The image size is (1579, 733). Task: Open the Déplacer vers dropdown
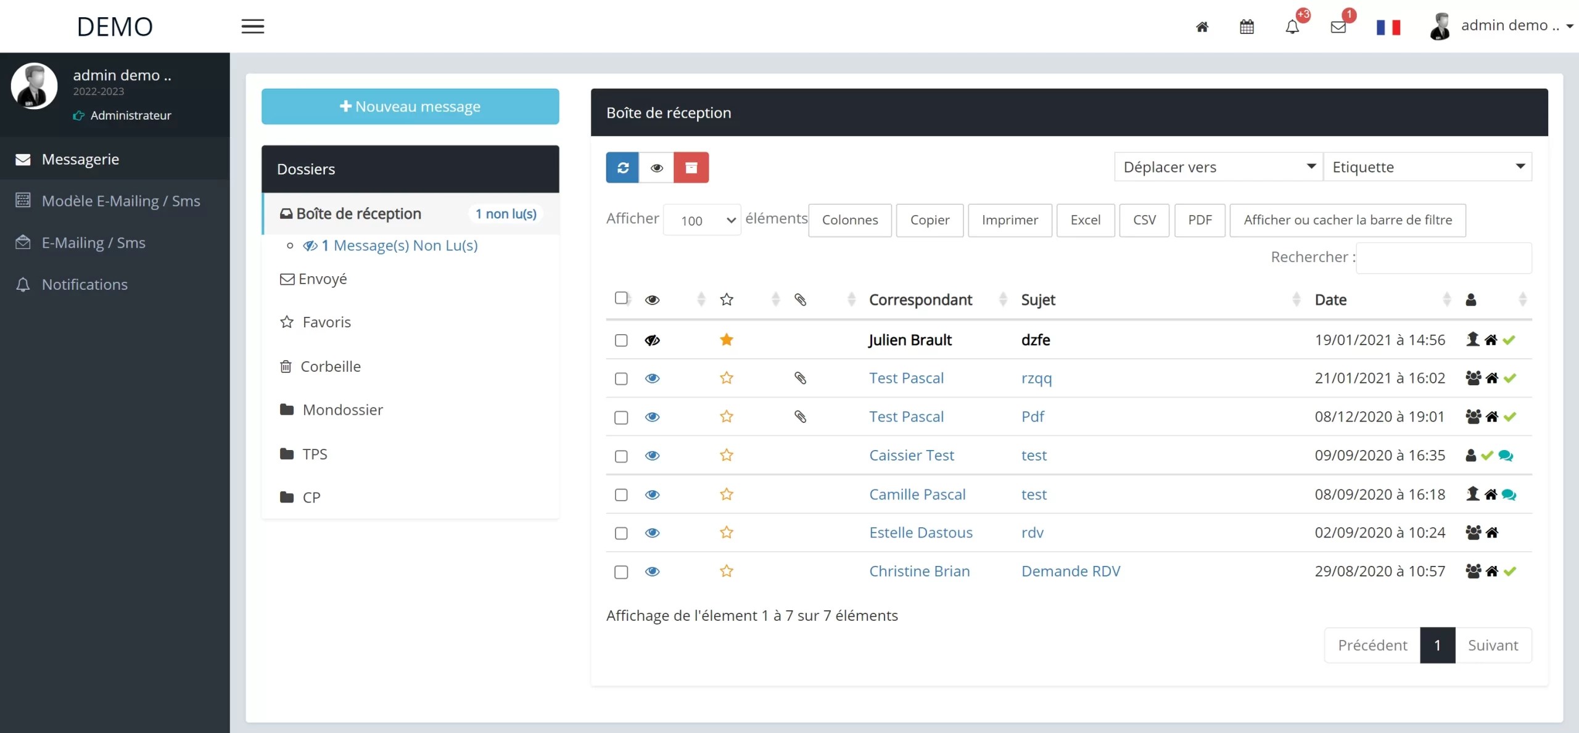pyautogui.click(x=1218, y=167)
